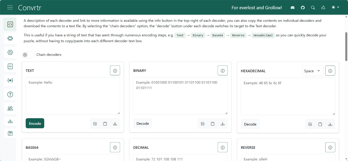Show info for the Base64 decoder

pos(115,147)
